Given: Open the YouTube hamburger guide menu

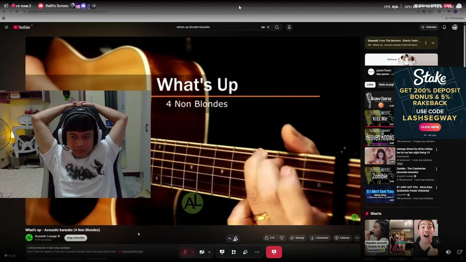Looking at the screenshot, I should 6,27.
